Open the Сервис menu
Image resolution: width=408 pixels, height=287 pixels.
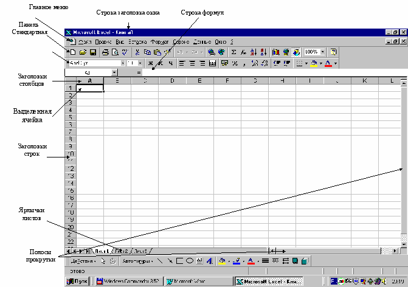(181, 42)
